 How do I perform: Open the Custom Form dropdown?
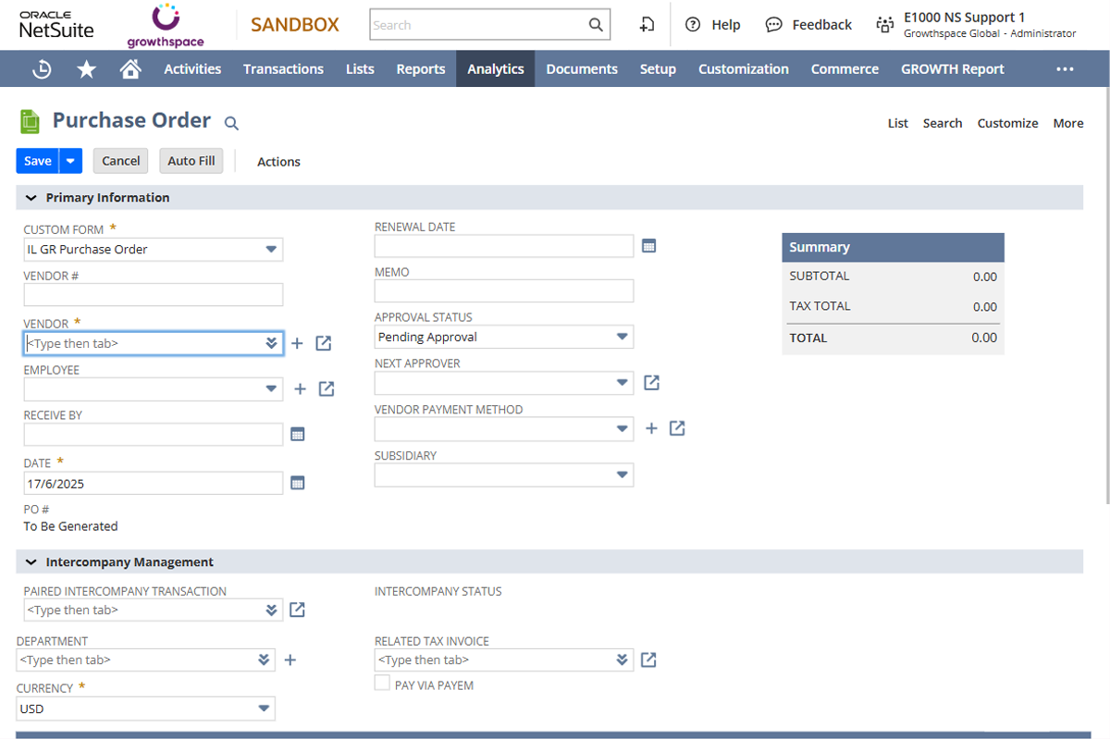coord(271,249)
